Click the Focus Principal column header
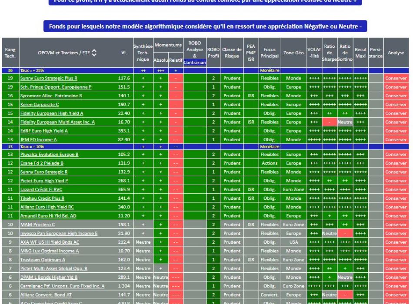The image size is (413, 304). 270,53
